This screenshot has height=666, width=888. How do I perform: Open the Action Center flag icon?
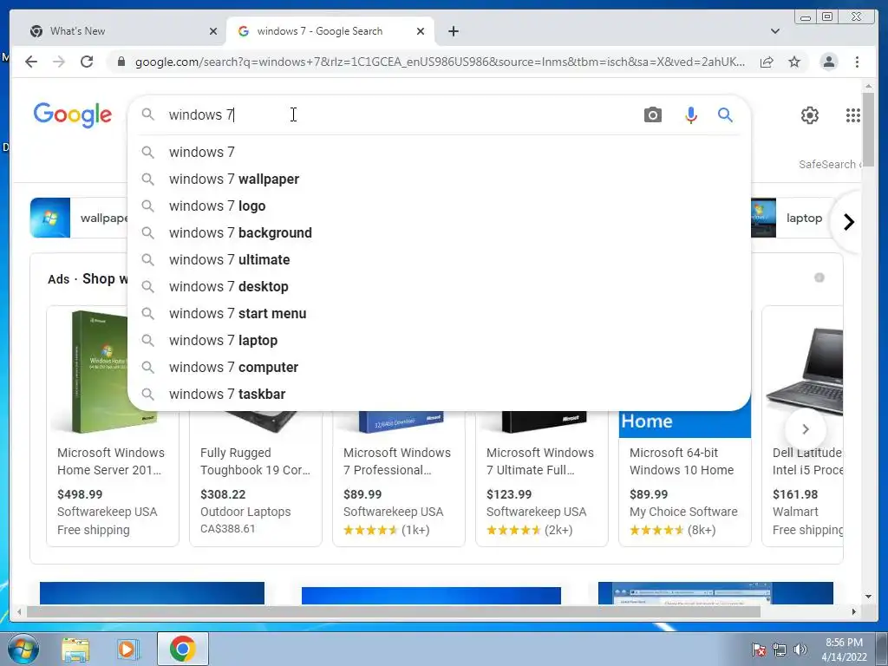[x=759, y=650]
